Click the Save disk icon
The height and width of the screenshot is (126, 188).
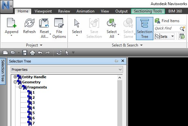tap(25, 53)
